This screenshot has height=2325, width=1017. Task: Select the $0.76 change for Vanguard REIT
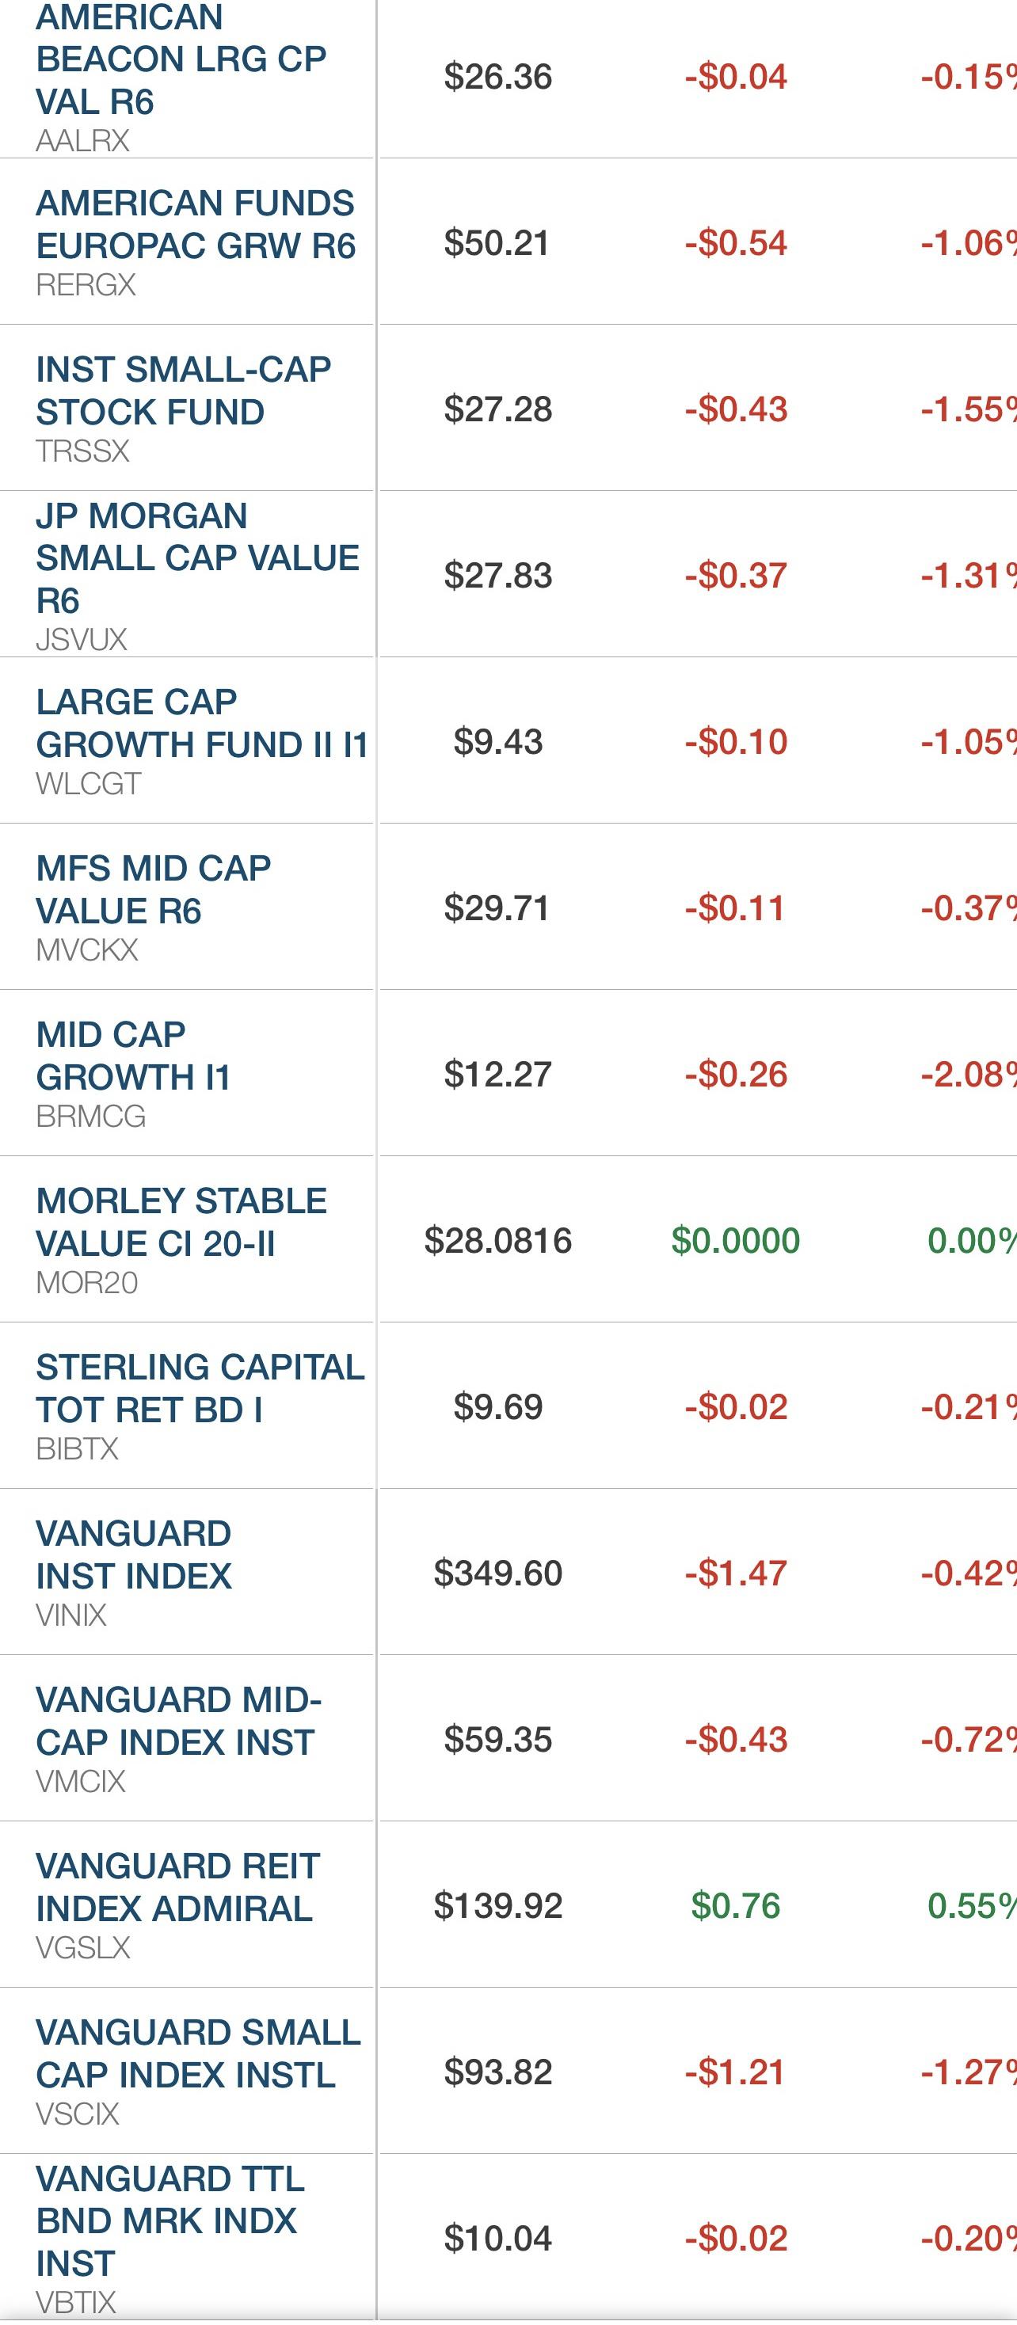click(x=734, y=1906)
